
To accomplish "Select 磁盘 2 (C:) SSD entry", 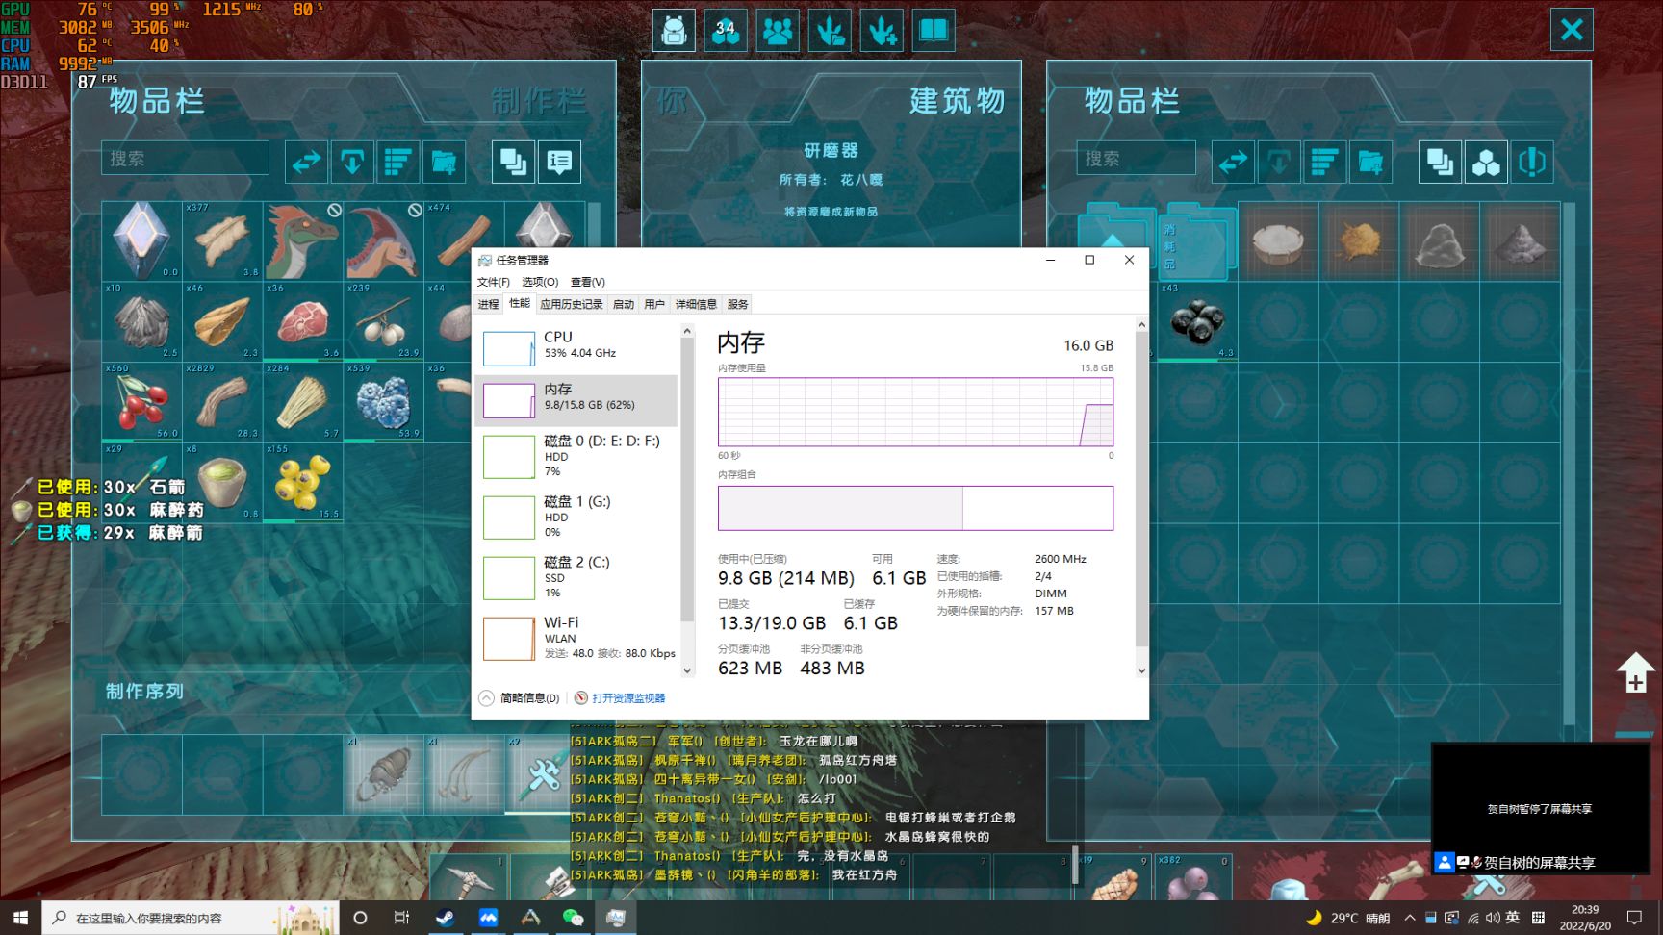I will [x=576, y=577].
